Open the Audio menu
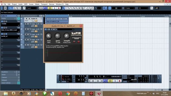171x96 pixels. tap(20, 4)
